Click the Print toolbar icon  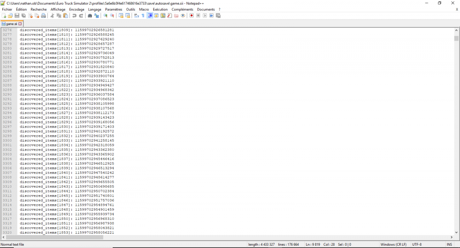coord(44,16)
